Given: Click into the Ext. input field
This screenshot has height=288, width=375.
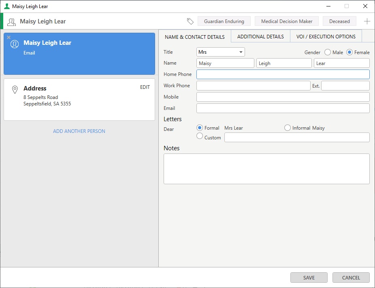Looking at the screenshot, I should coord(345,86).
